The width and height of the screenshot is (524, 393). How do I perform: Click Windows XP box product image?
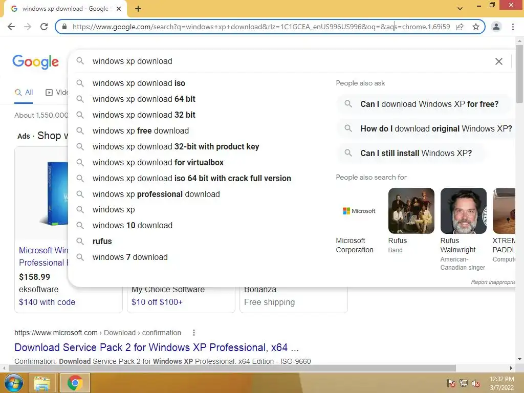coord(53,194)
